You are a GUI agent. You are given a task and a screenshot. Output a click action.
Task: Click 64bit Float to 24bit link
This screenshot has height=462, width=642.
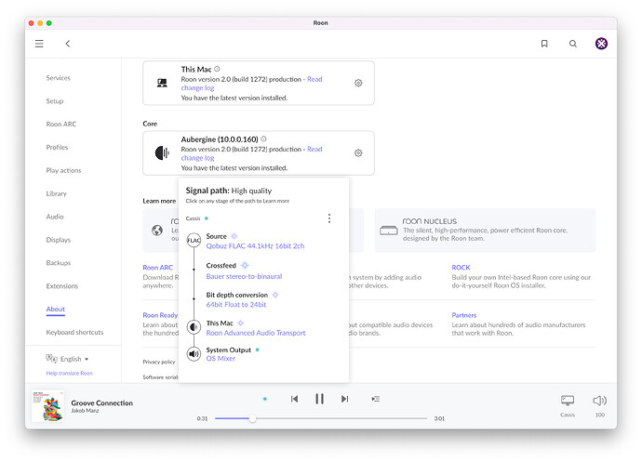[x=236, y=305]
